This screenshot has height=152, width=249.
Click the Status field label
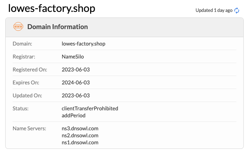[x=20, y=108]
